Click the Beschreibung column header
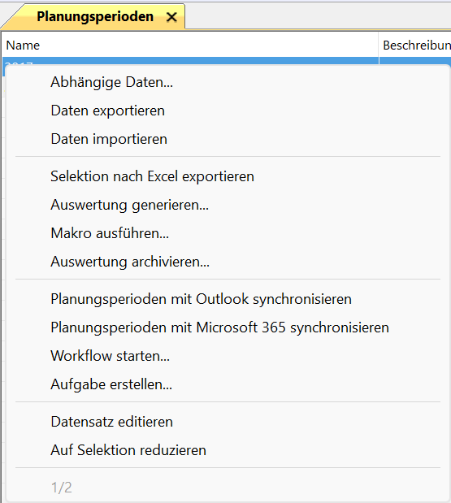Image resolution: width=451 pixels, height=503 pixels. click(415, 46)
